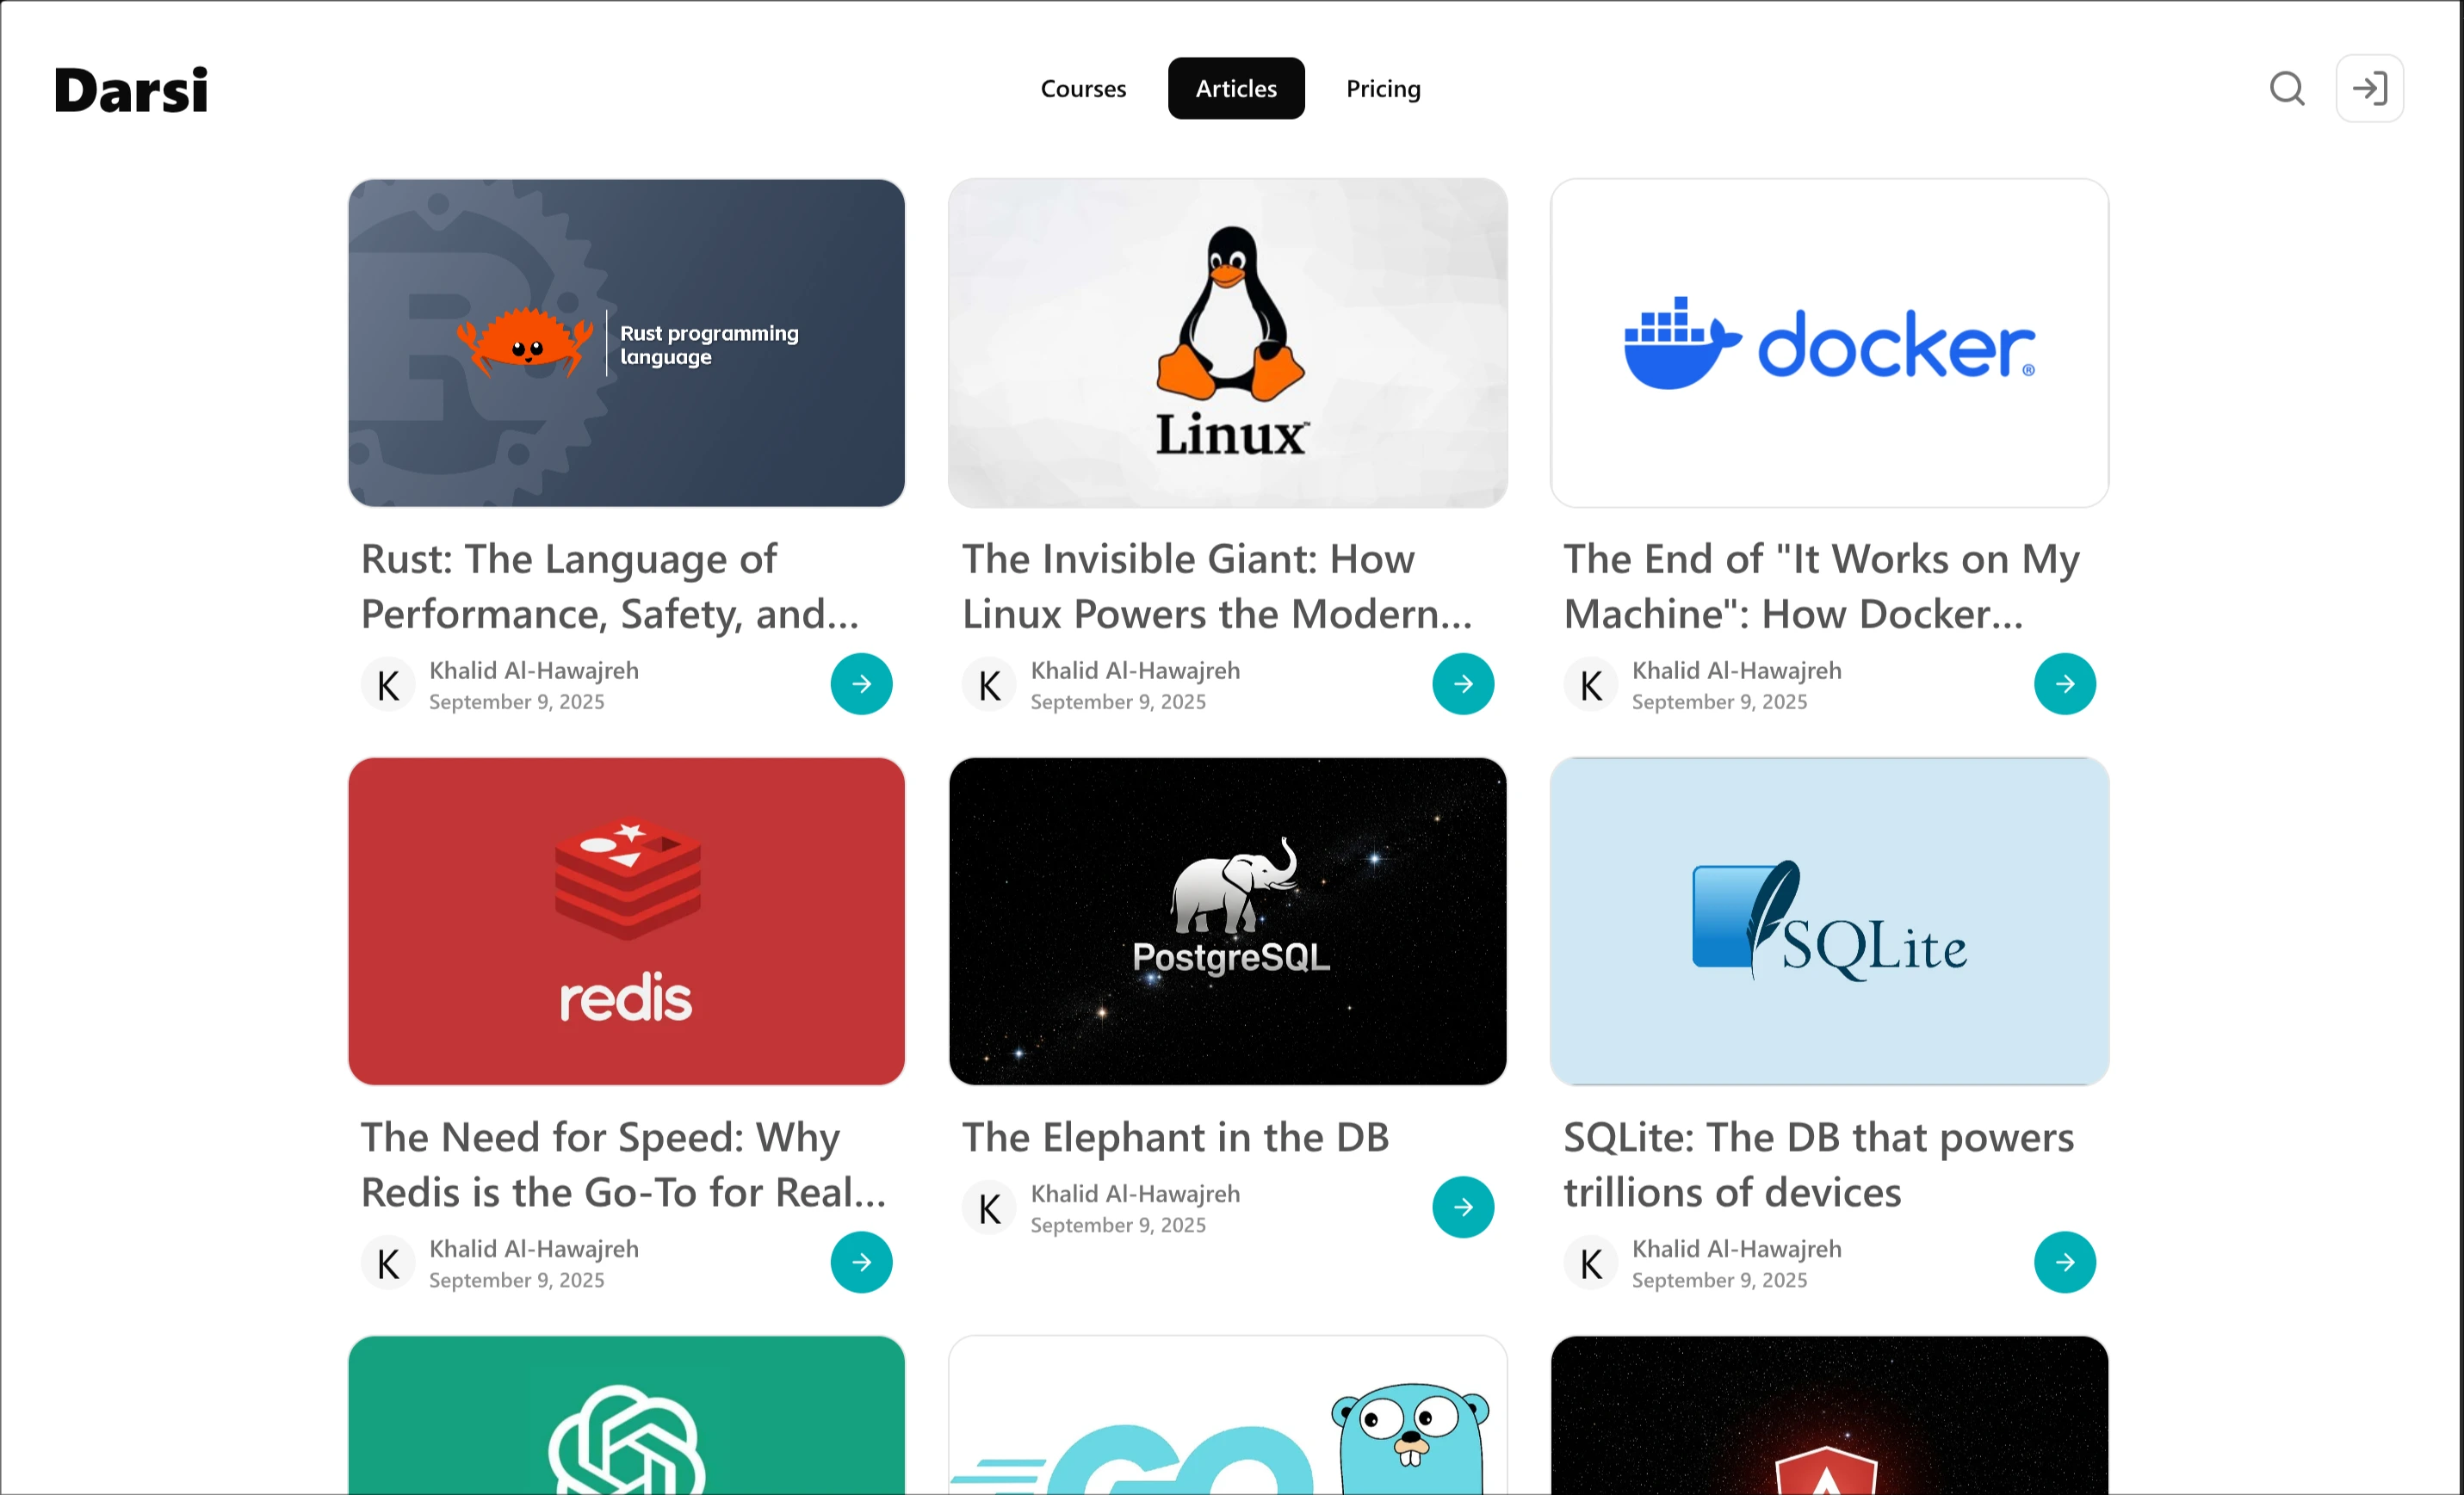Go to the Courses tab
2464x1495 pixels.
pos(1083,89)
